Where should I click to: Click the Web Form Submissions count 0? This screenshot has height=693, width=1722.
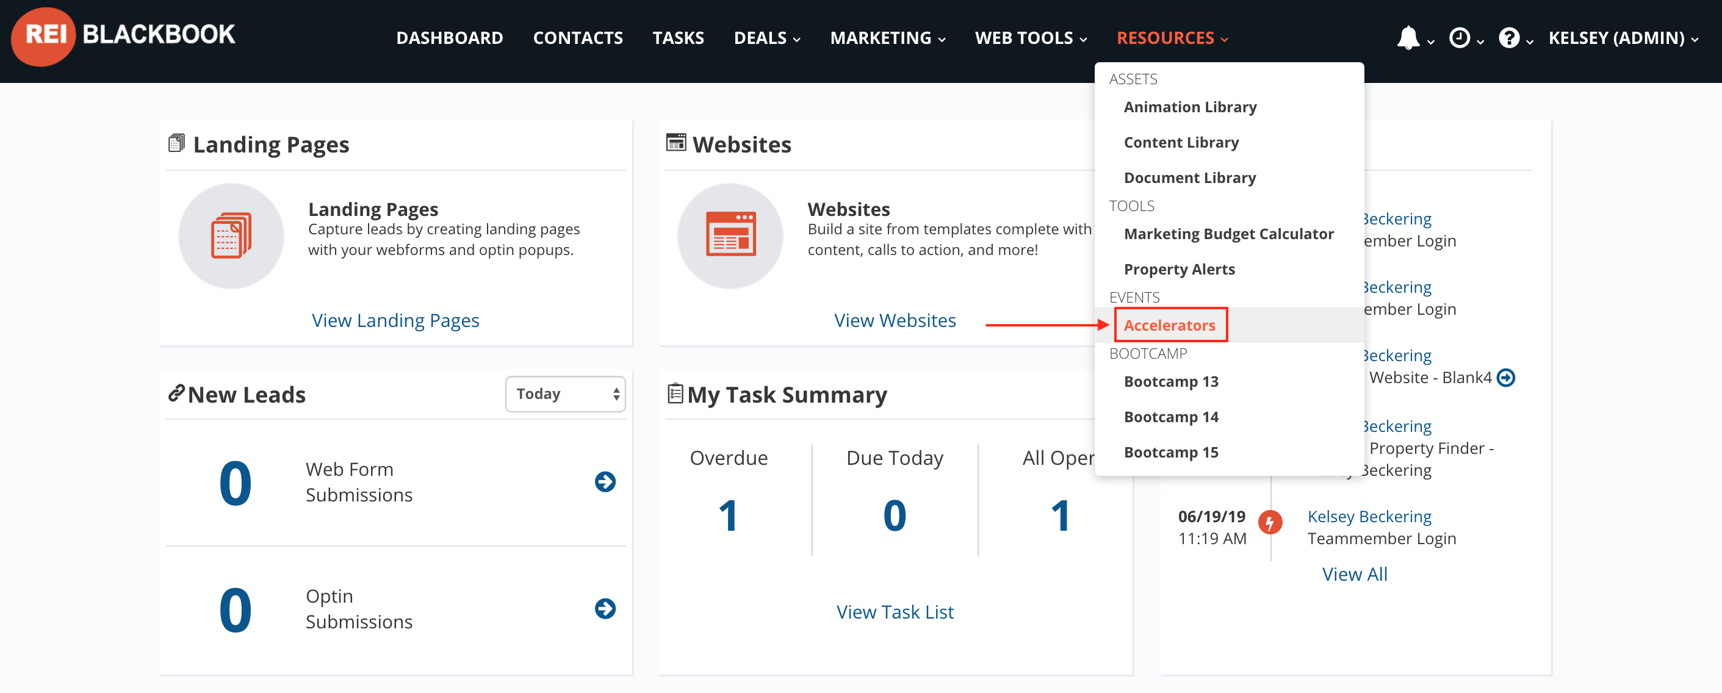pyautogui.click(x=236, y=483)
